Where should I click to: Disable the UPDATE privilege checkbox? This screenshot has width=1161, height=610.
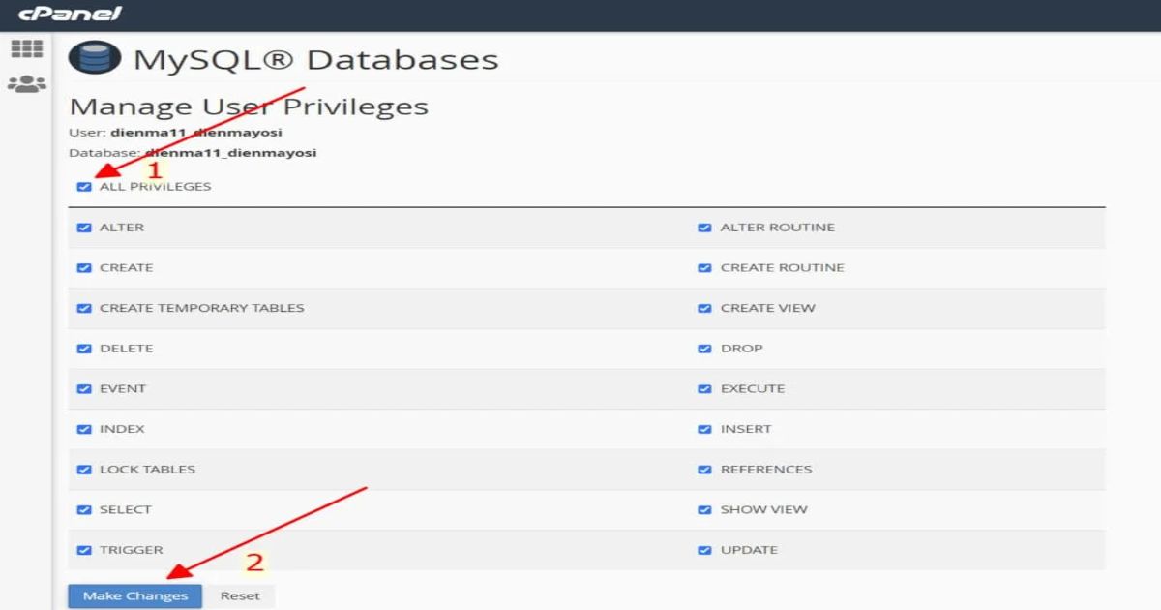[x=704, y=550]
